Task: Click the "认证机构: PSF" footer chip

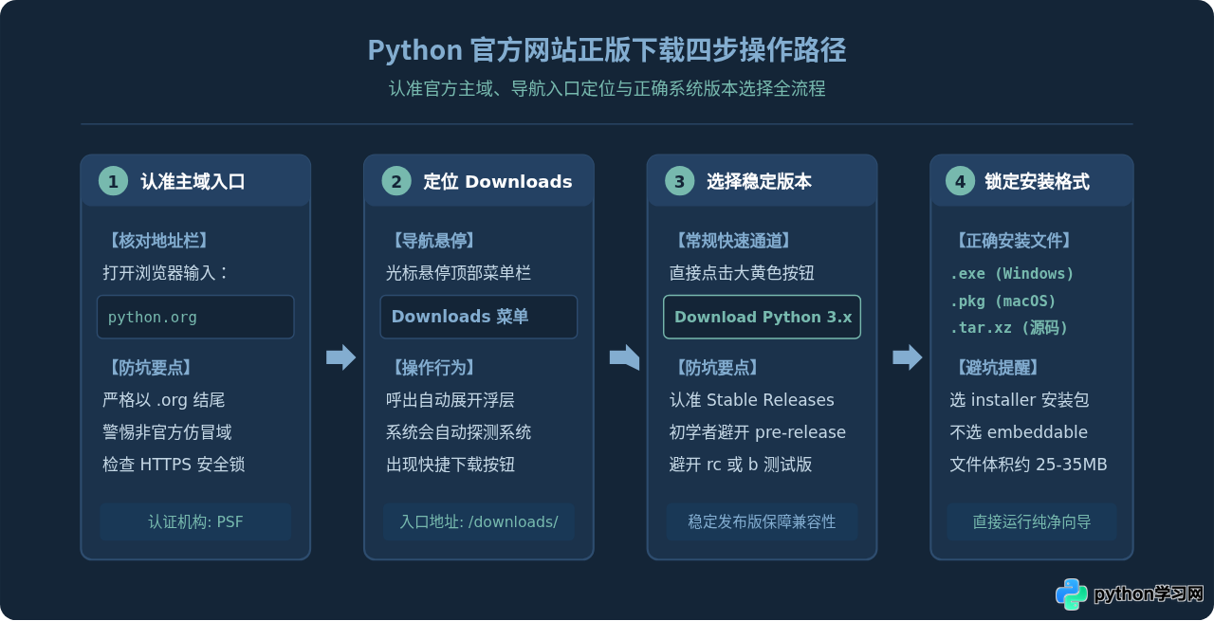Action: 195,521
